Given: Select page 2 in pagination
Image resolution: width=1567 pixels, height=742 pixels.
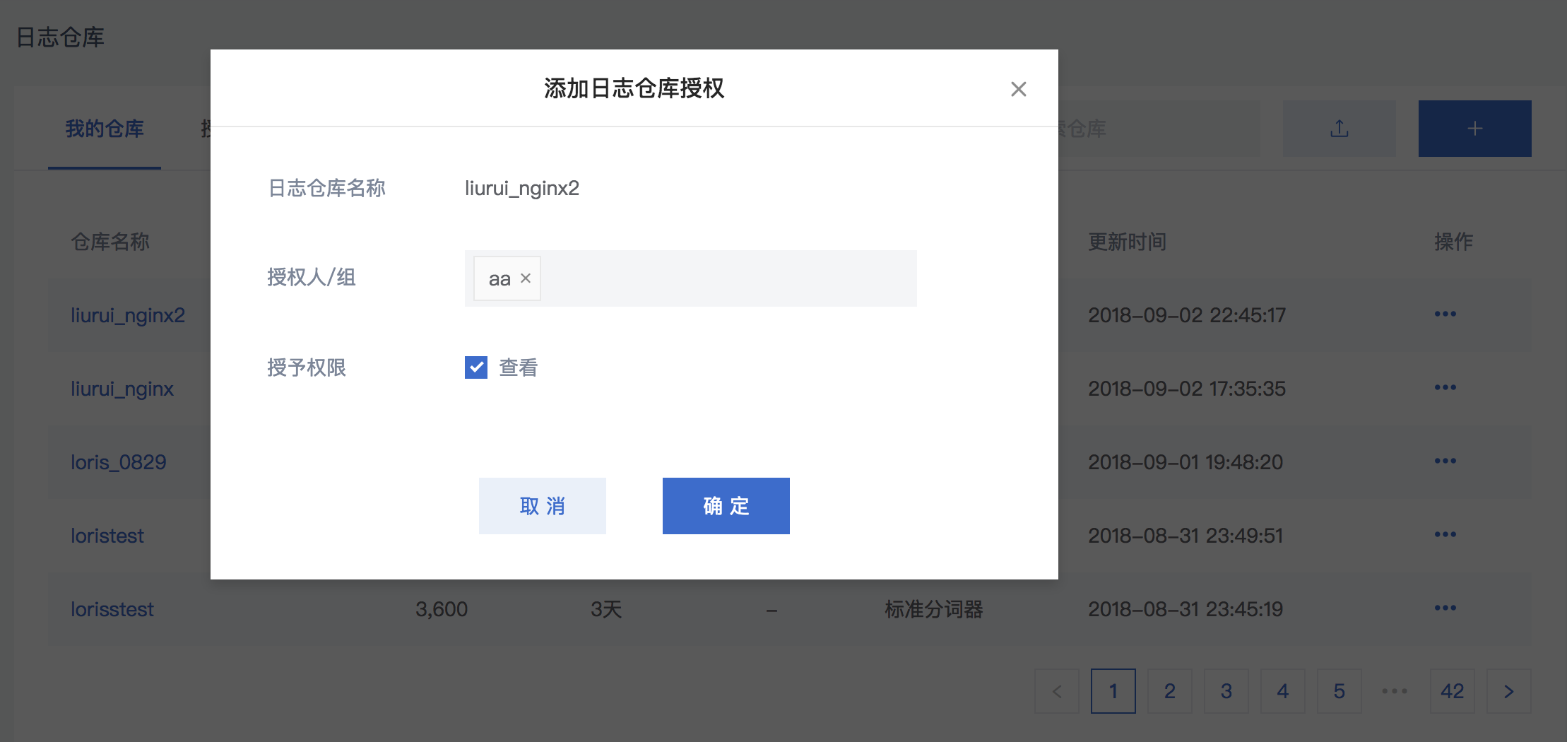Looking at the screenshot, I should point(1170,691).
